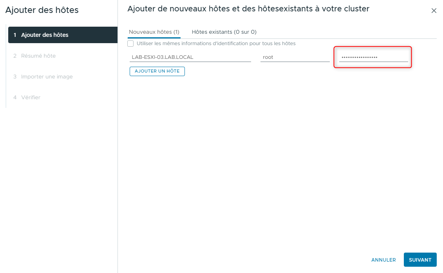Click the SUIVANT button
The width and height of the screenshot is (443, 273).
[x=420, y=260]
